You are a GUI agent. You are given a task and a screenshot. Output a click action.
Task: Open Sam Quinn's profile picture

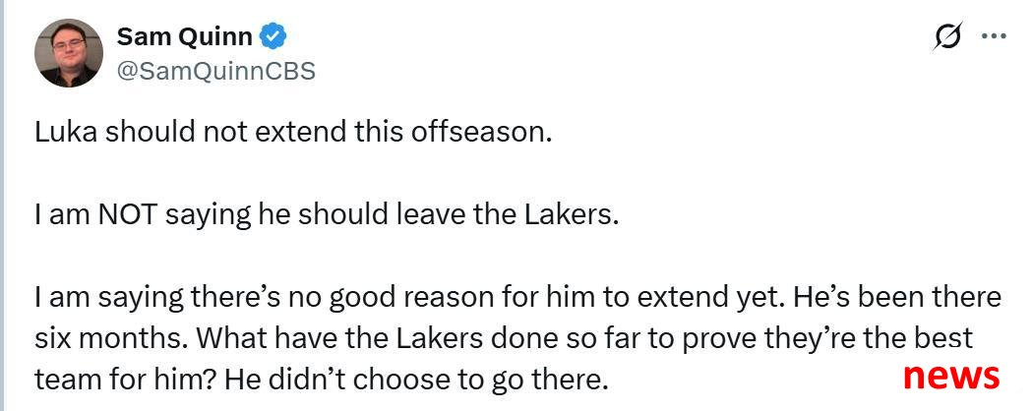(69, 53)
